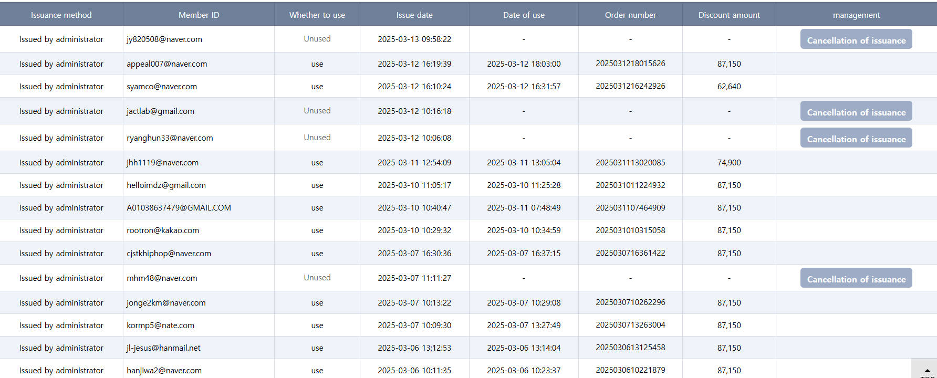Select the 62,640 discount amount cell

(729, 87)
